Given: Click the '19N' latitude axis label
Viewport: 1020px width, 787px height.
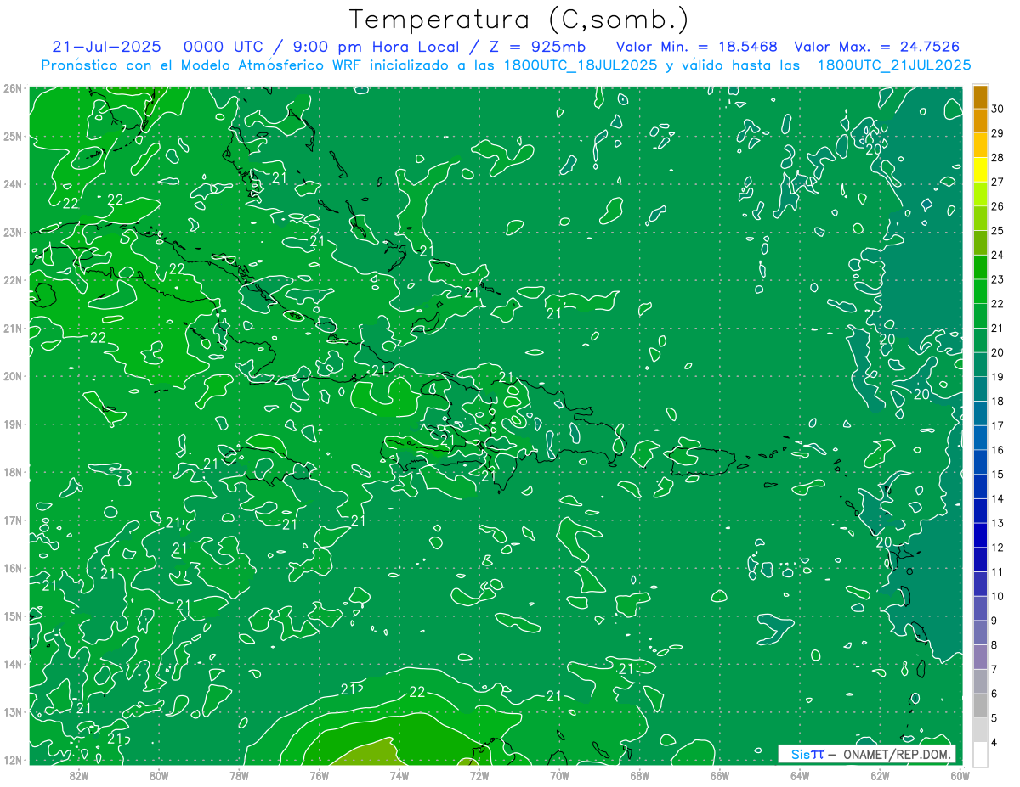Looking at the screenshot, I should [12, 424].
